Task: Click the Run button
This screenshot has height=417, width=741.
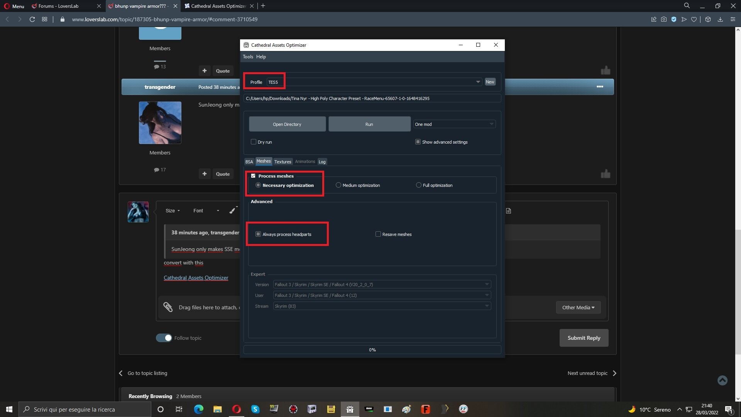Action: click(369, 124)
